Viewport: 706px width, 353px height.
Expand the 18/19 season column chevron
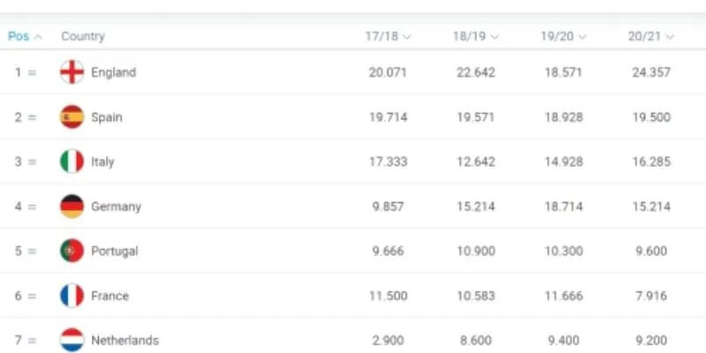(x=494, y=37)
